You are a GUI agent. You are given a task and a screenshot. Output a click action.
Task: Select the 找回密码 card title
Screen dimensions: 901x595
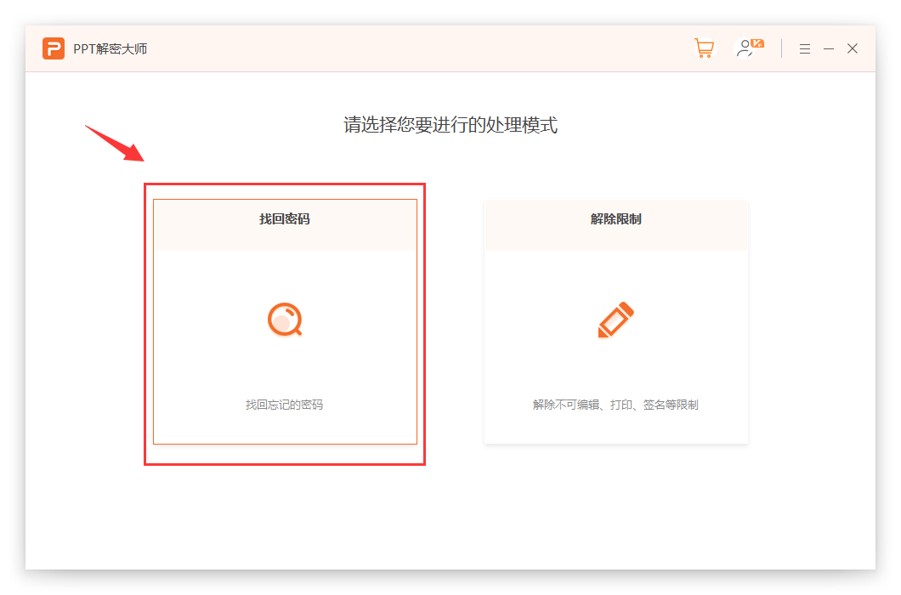tap(285, 219)
